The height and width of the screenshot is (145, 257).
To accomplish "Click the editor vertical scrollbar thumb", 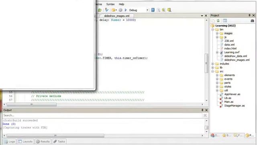I will pyautogui.click(x=206, y=63).
